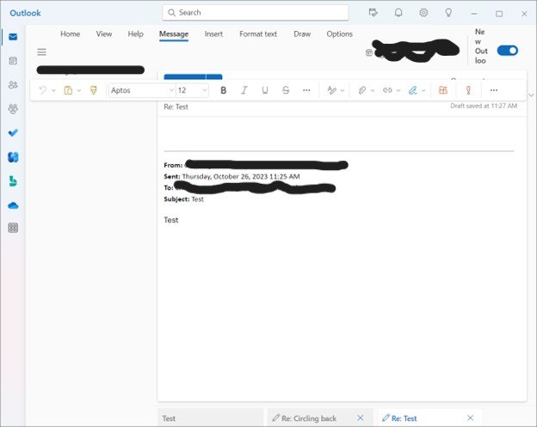Open the notifications bell
The width and height of the screenshot is (537, 427).
click(398, 13)
